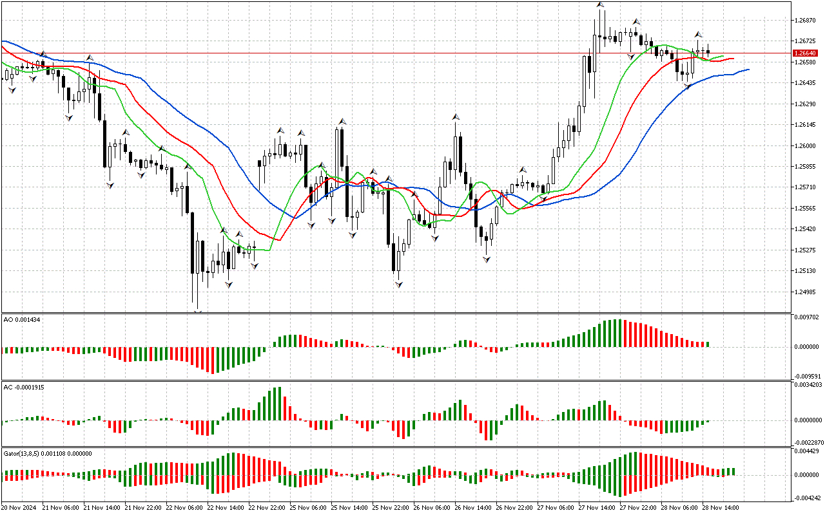Viewport: 825px width, 515px height.
Task: Select the 28 Nov 06:00 time label
Action: click(x=679, y=507)
